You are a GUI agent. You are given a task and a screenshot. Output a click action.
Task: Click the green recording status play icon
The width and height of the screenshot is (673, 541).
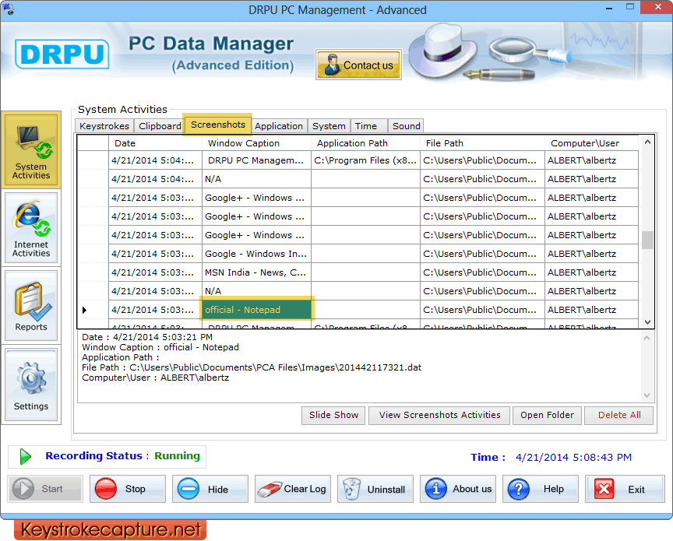pyautogui.click(x=26, y=456)
